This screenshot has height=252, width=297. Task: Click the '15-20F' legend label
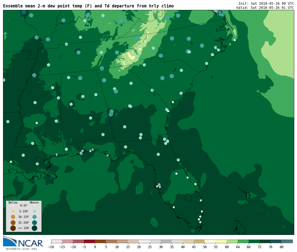(x=24, y=223)
